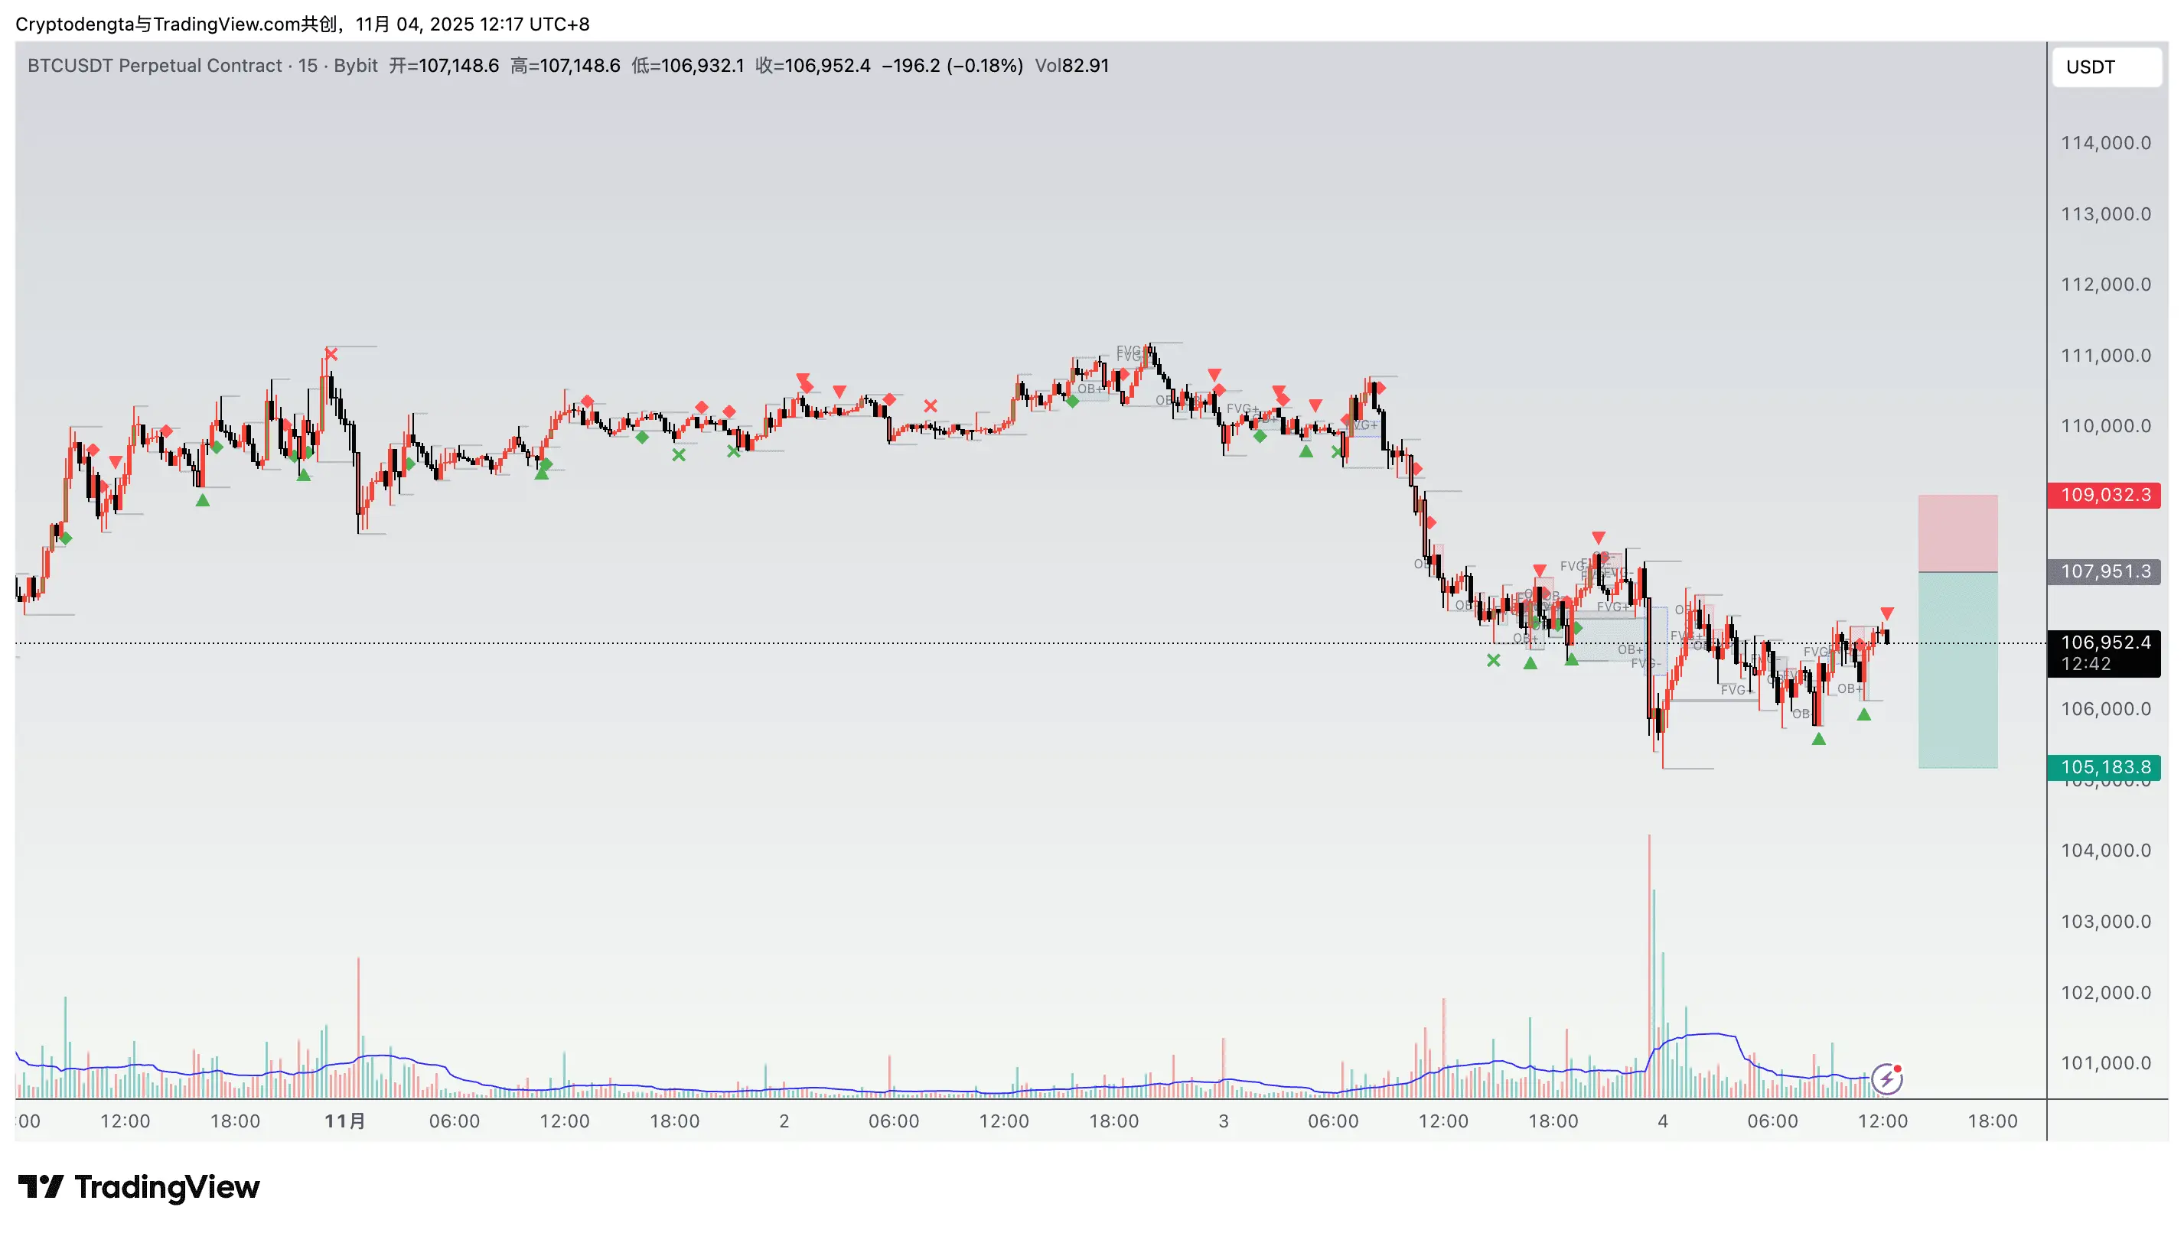Click the 11月 date label on the time axis
Screen dimensions: 2184x1233
coord(345,1121)
